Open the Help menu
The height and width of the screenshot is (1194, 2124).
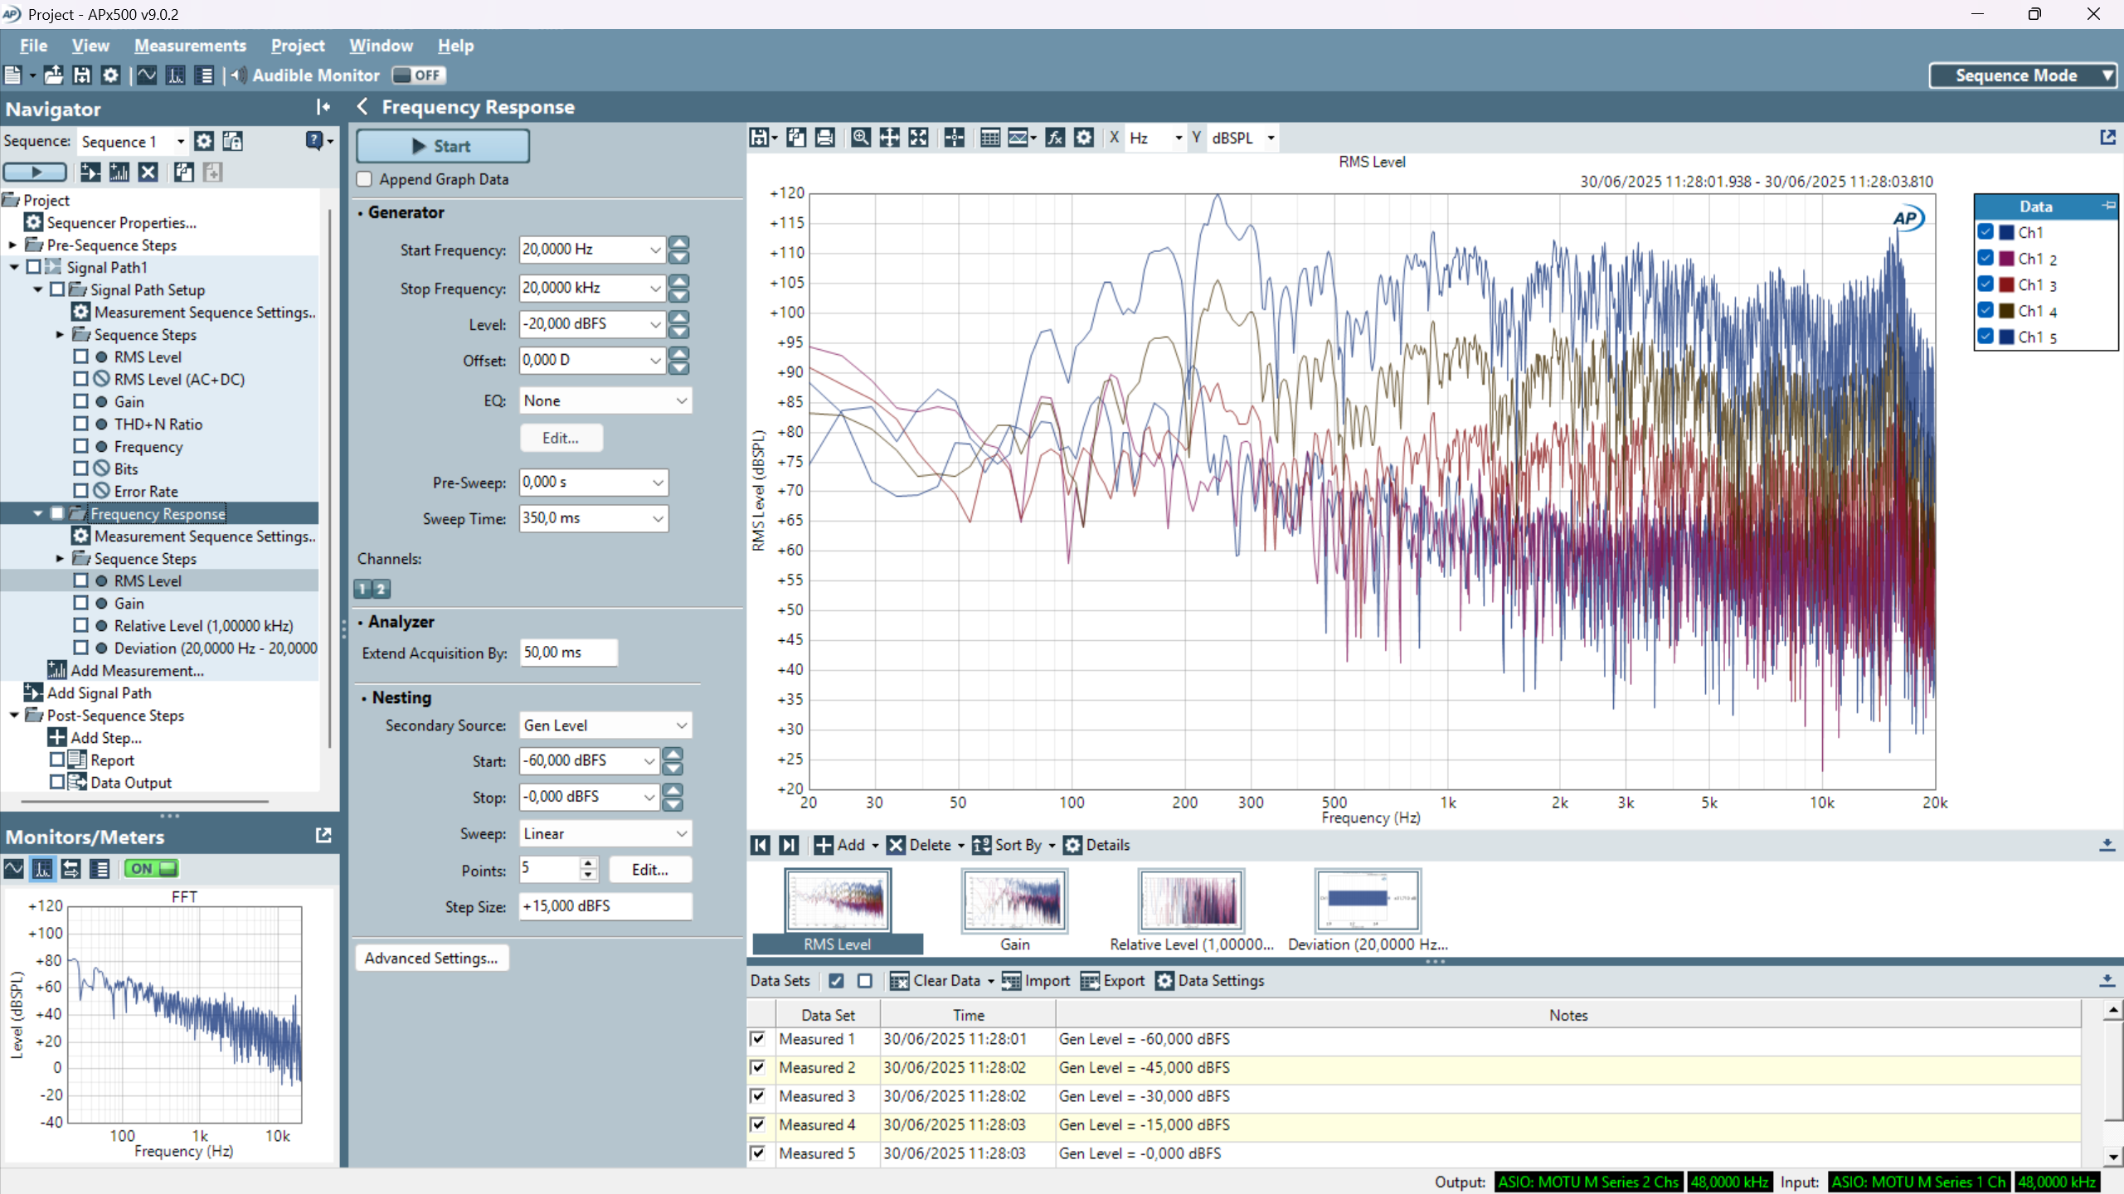[455, 46]
